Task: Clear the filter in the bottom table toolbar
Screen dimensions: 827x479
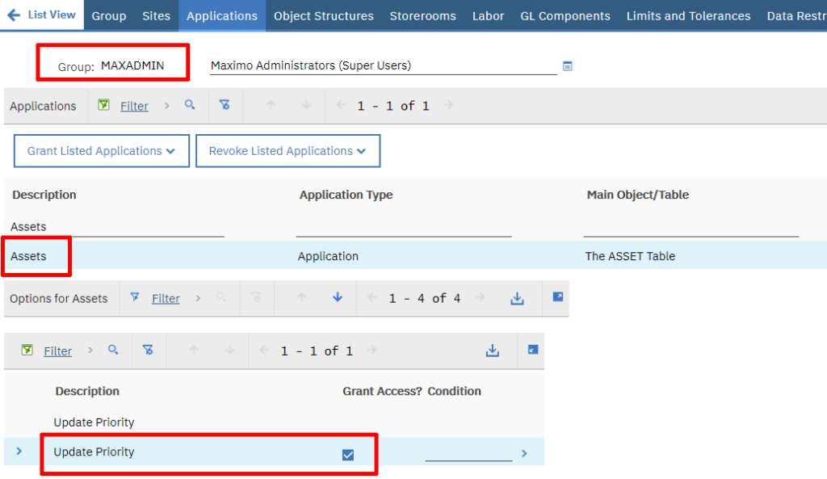Action: (x=149, y=350)
